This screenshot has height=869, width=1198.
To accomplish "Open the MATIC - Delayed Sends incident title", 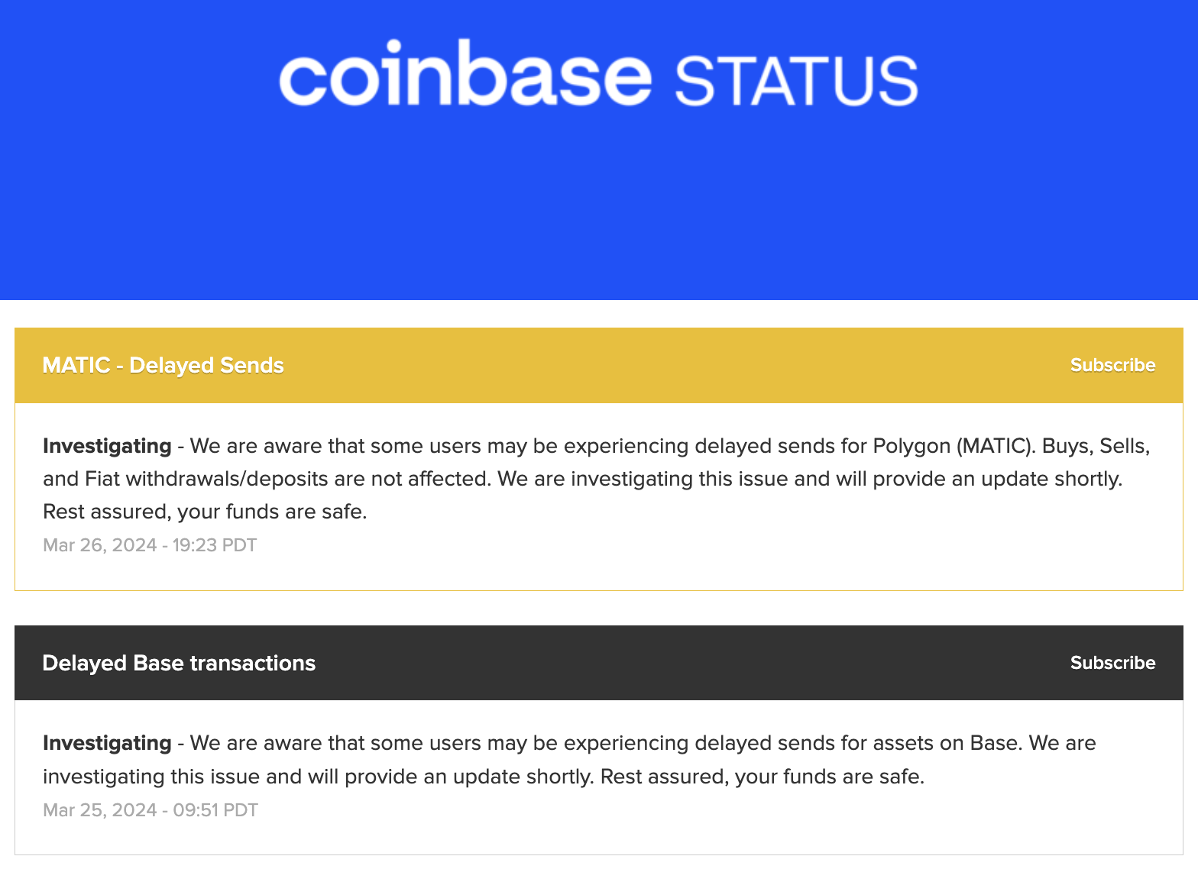I will click(x=163, y=365).
